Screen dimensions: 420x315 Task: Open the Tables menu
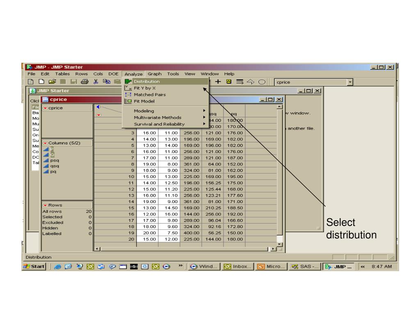pyautogui.click(x=62, y=74)
